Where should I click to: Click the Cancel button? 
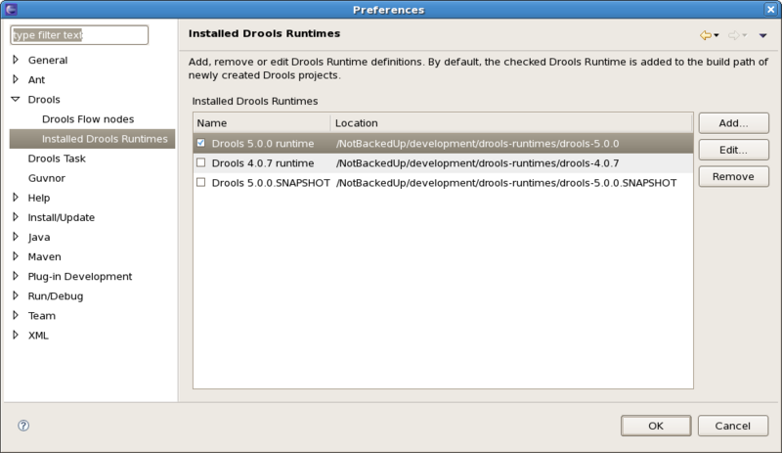pos(732,426)
